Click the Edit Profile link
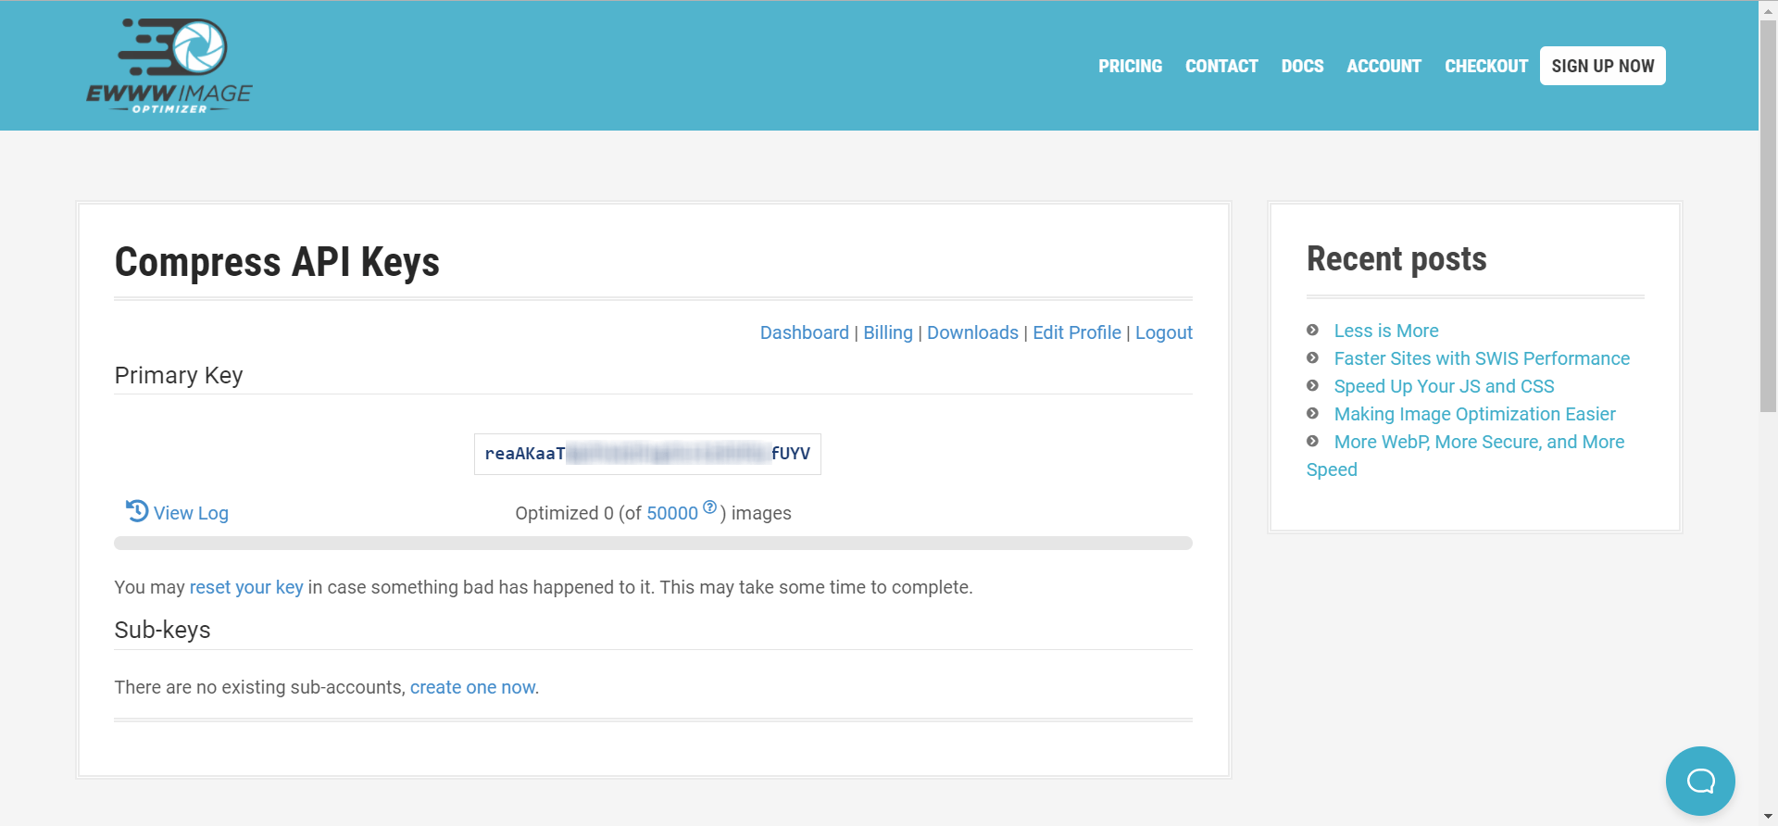1778x826 pixels. [1076, 332]
